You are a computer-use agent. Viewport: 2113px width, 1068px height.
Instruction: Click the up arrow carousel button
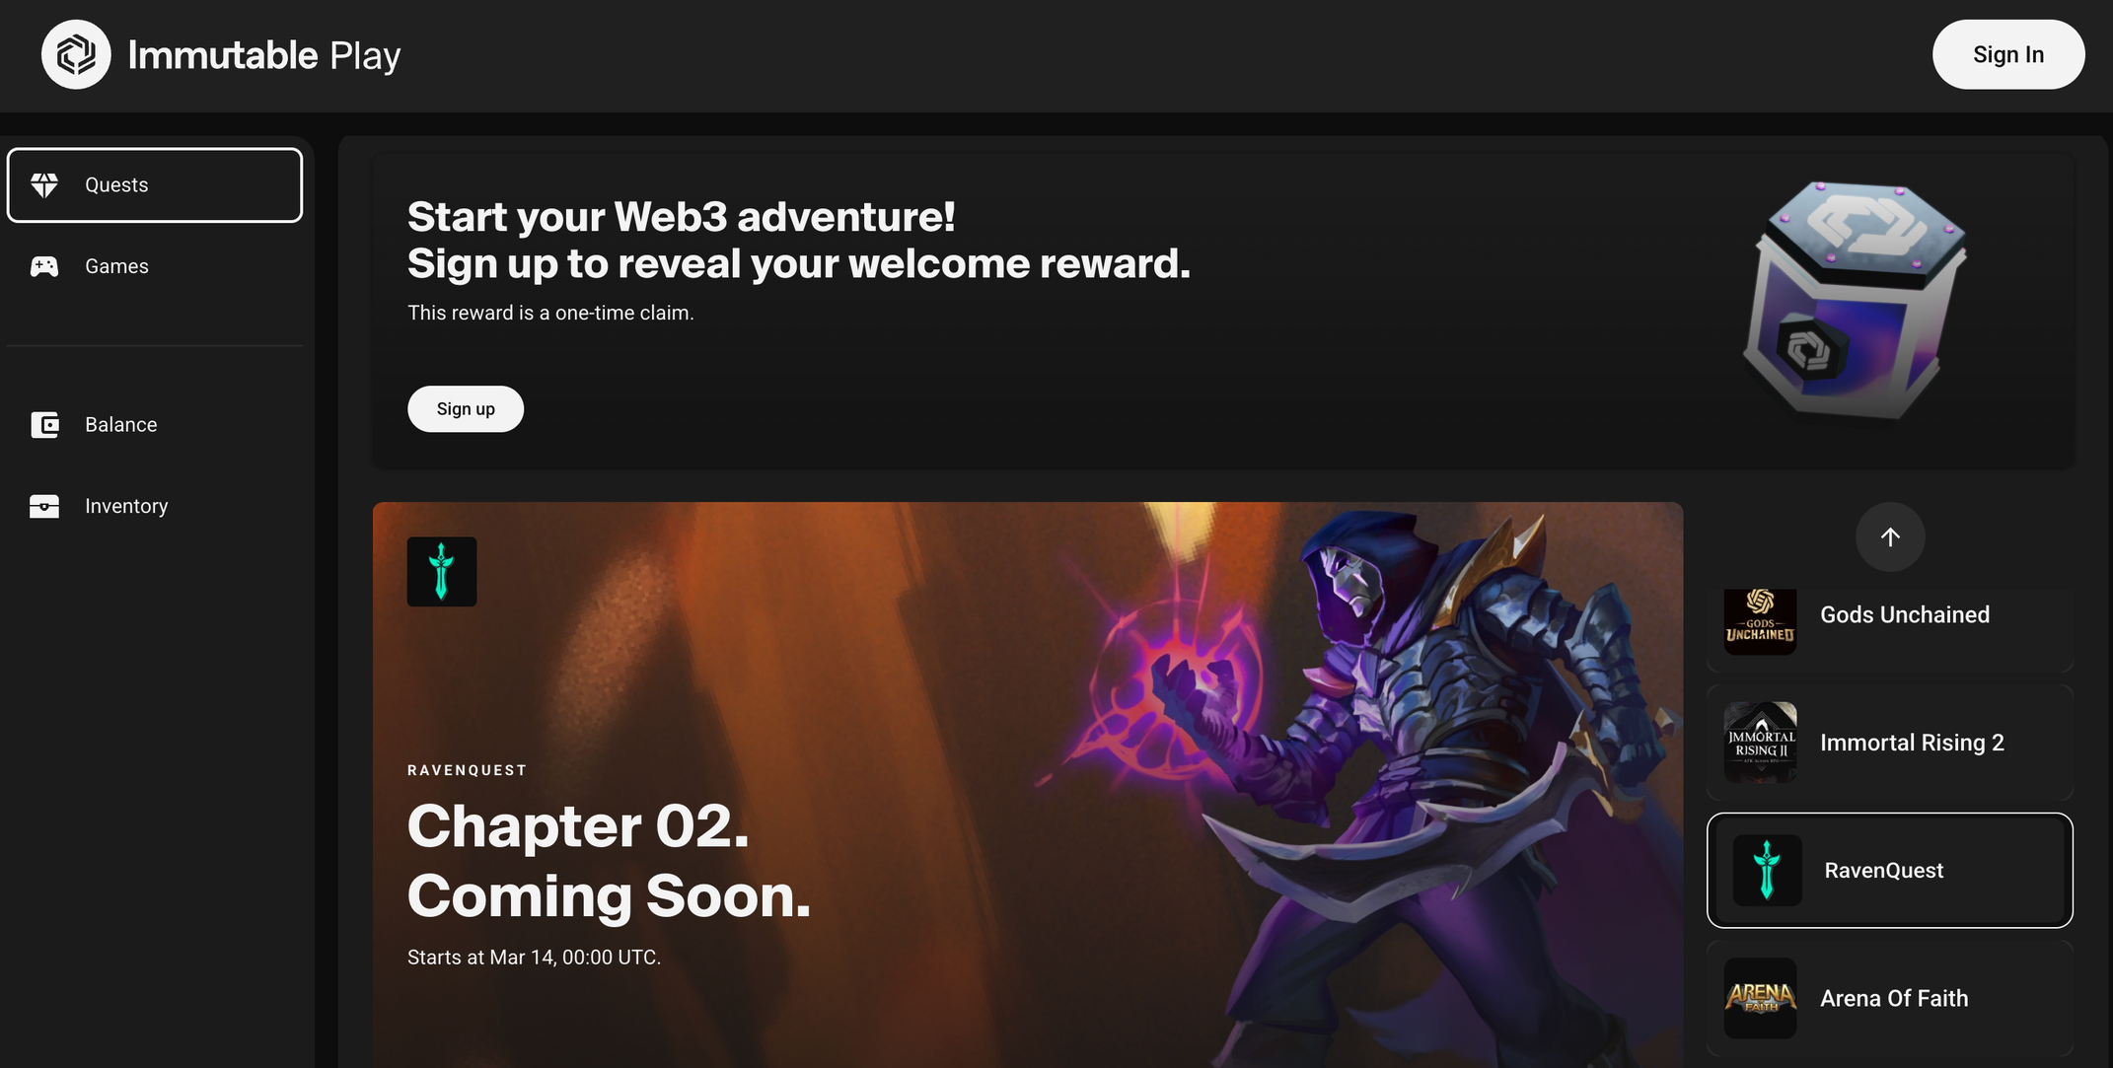tap(1890, 536)
